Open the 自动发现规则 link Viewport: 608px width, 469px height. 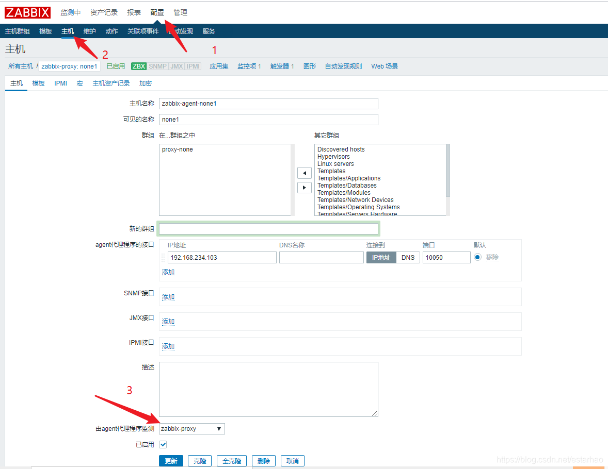[344, 66]
